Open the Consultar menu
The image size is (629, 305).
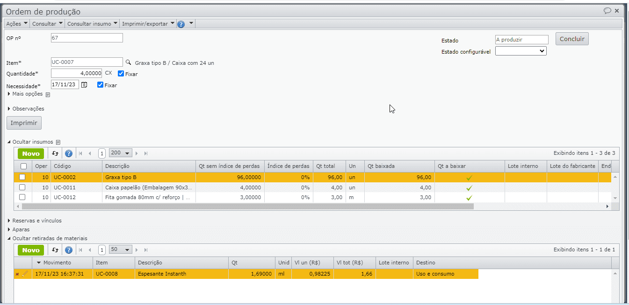(48, 23)
